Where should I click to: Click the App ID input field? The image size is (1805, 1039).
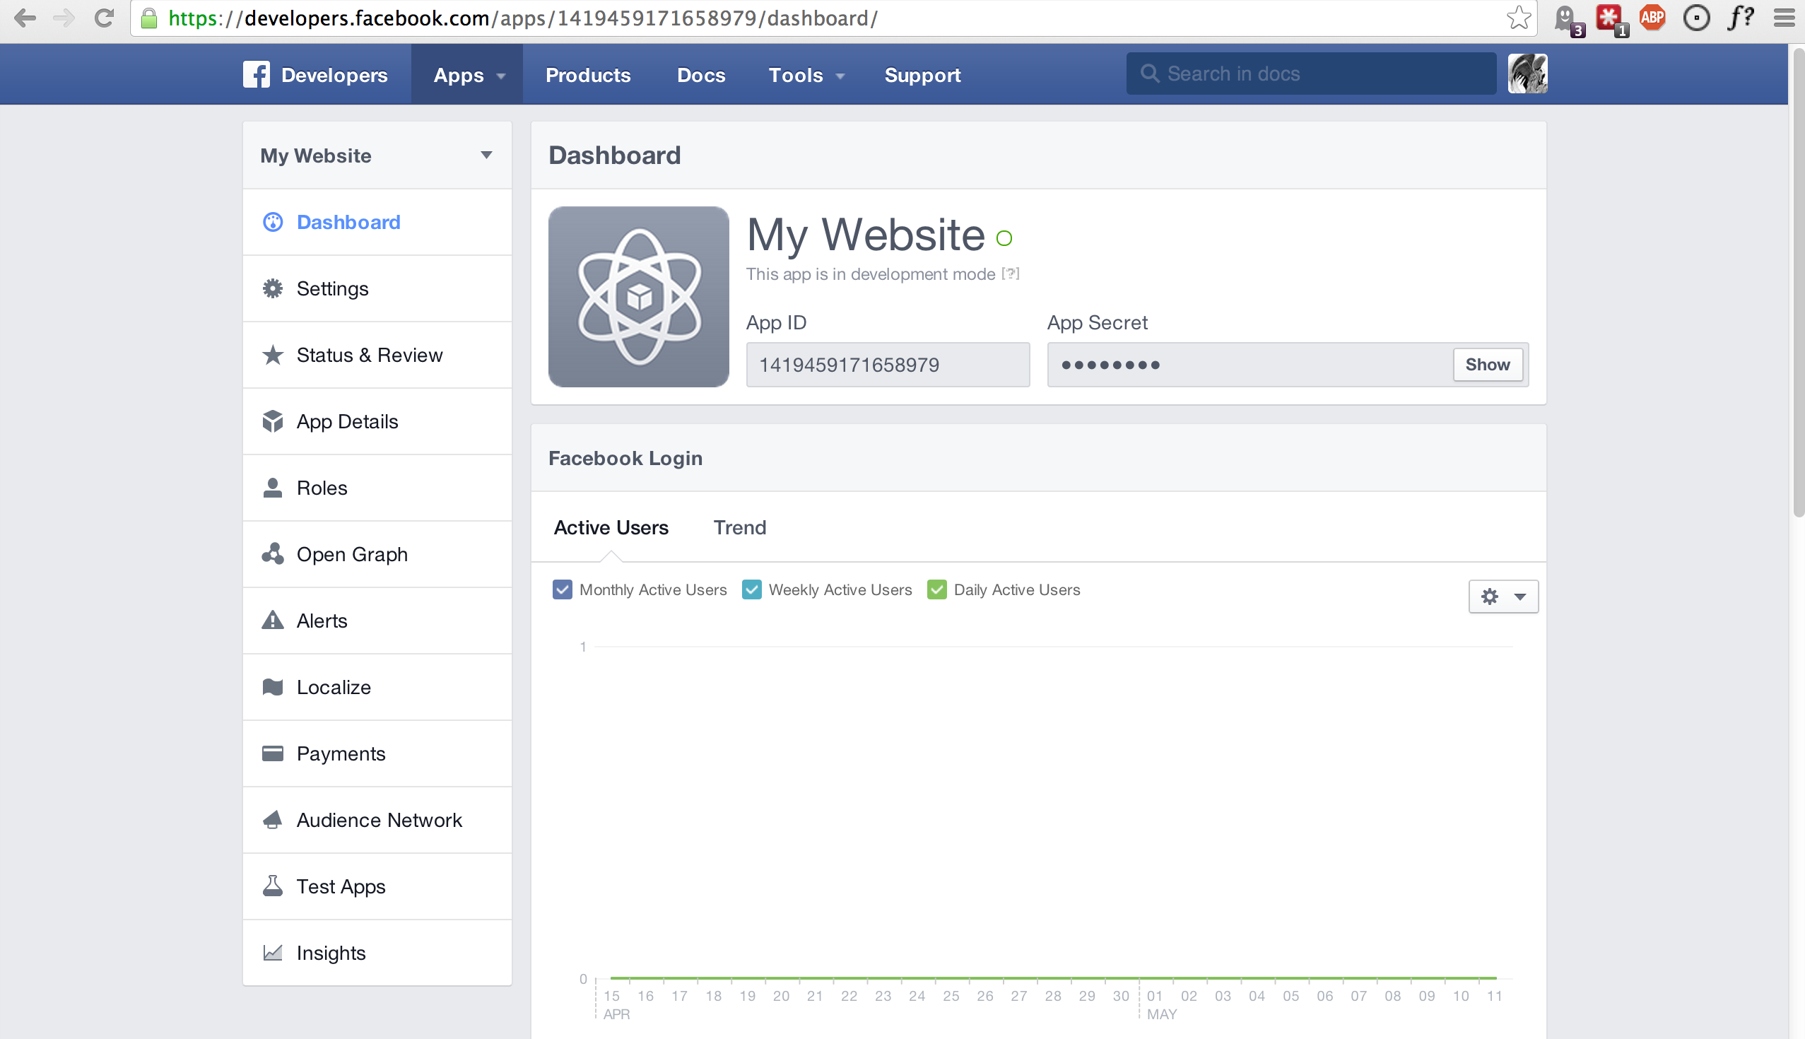pos(886,365)
